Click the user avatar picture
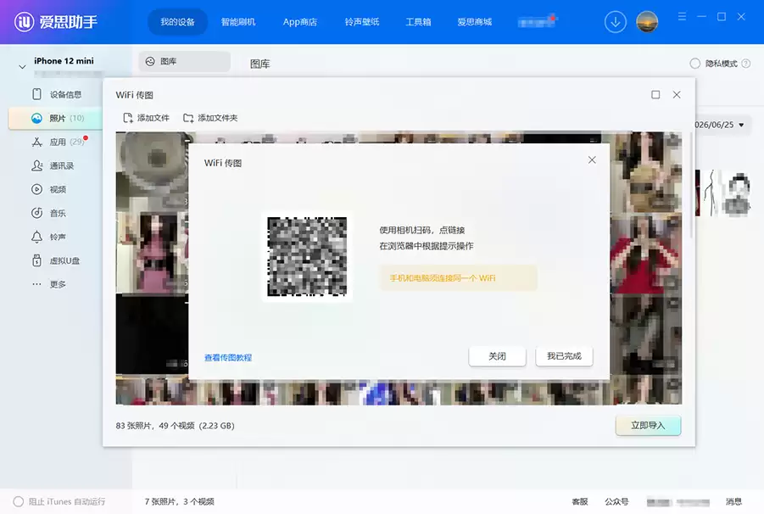 coord(647,22)
